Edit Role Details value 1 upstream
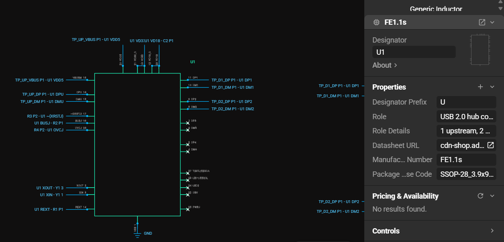 [466, 131]
